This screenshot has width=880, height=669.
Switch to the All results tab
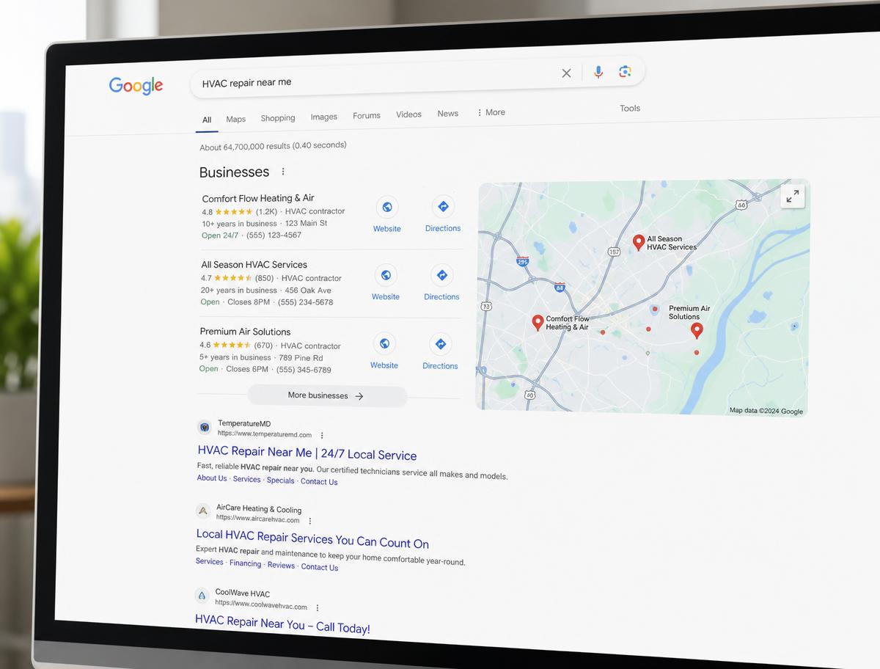tap(207, 120)
